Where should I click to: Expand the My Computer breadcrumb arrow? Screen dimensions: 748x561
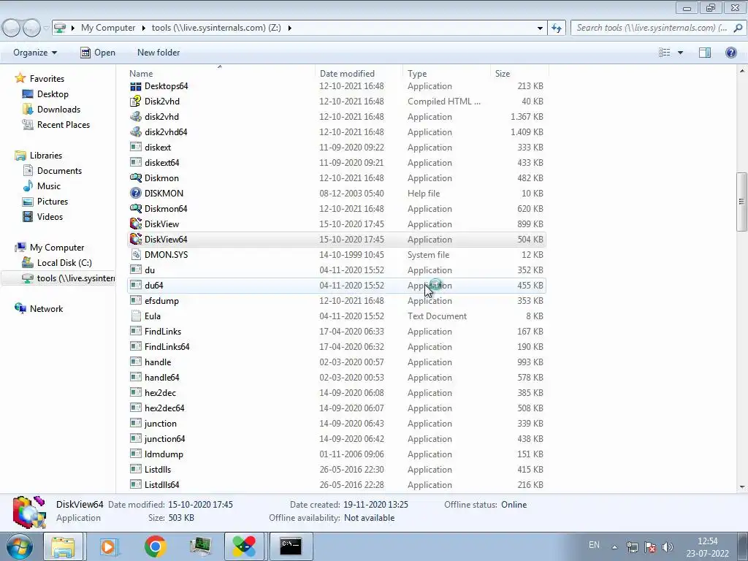143,28
